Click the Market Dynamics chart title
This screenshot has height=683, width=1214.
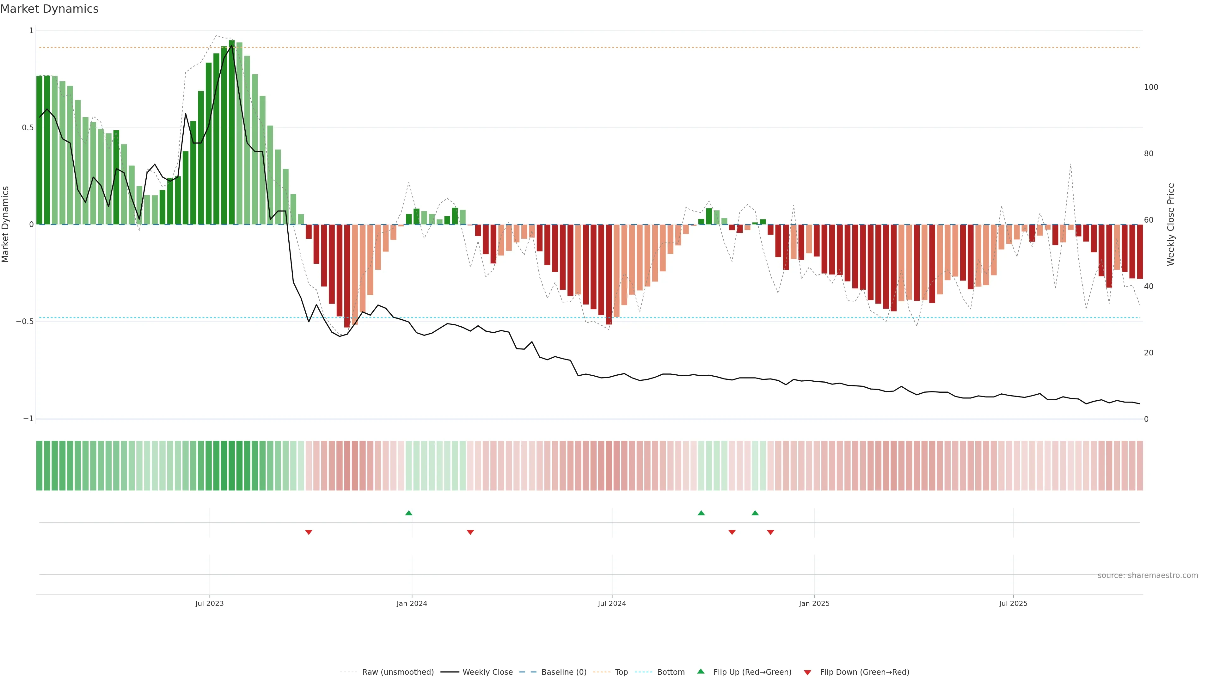pyautogui.click(x=50, y=9)
